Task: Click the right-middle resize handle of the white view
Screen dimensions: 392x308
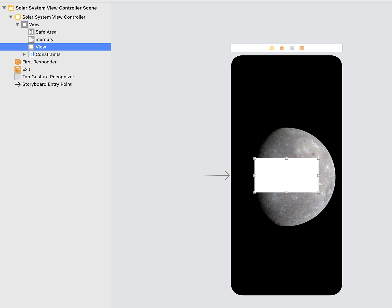Action: (318, 175)
